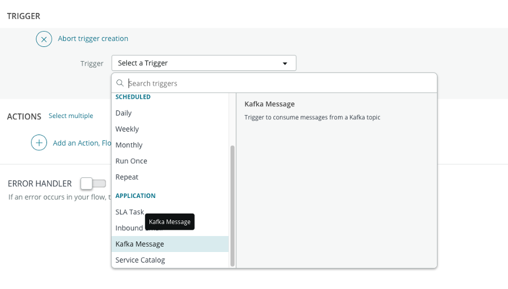Click the trigger list scrollbar

point(232,206)
